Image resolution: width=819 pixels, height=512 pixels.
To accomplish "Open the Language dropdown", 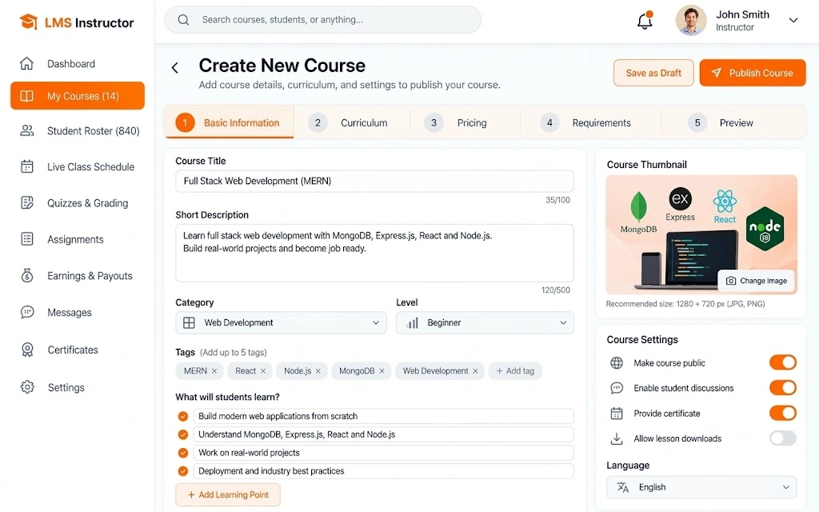I will 701,487.
